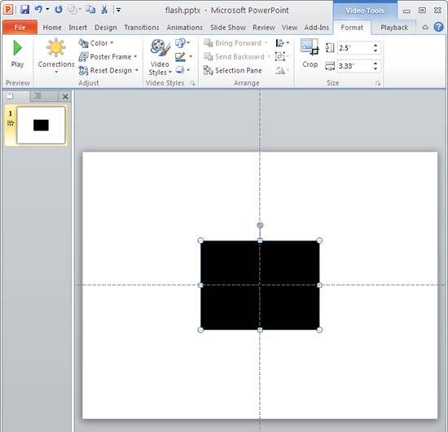
Task: Close the slide thumbnail pane
Action: pyautogui.click(x=65, y=97)
